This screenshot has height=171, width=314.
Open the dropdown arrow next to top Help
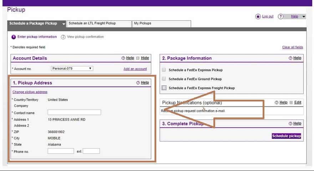click(x=303, y=17)
